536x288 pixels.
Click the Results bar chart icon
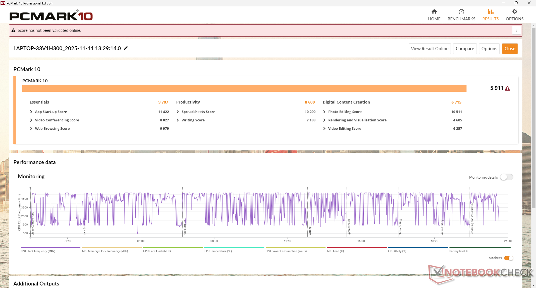pyautogui.click(x=490, y=12)
